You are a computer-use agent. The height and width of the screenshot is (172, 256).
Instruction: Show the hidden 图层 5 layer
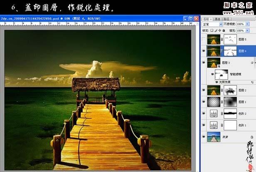204,39
